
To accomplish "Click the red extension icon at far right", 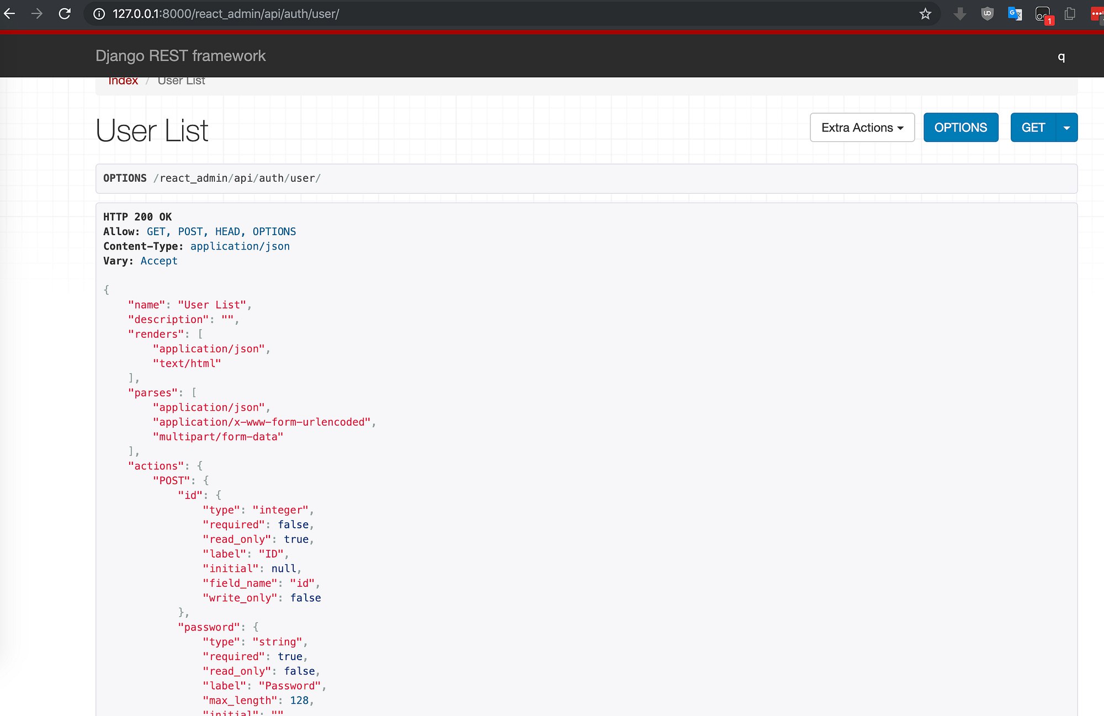I will click(x=1097, y=14).
